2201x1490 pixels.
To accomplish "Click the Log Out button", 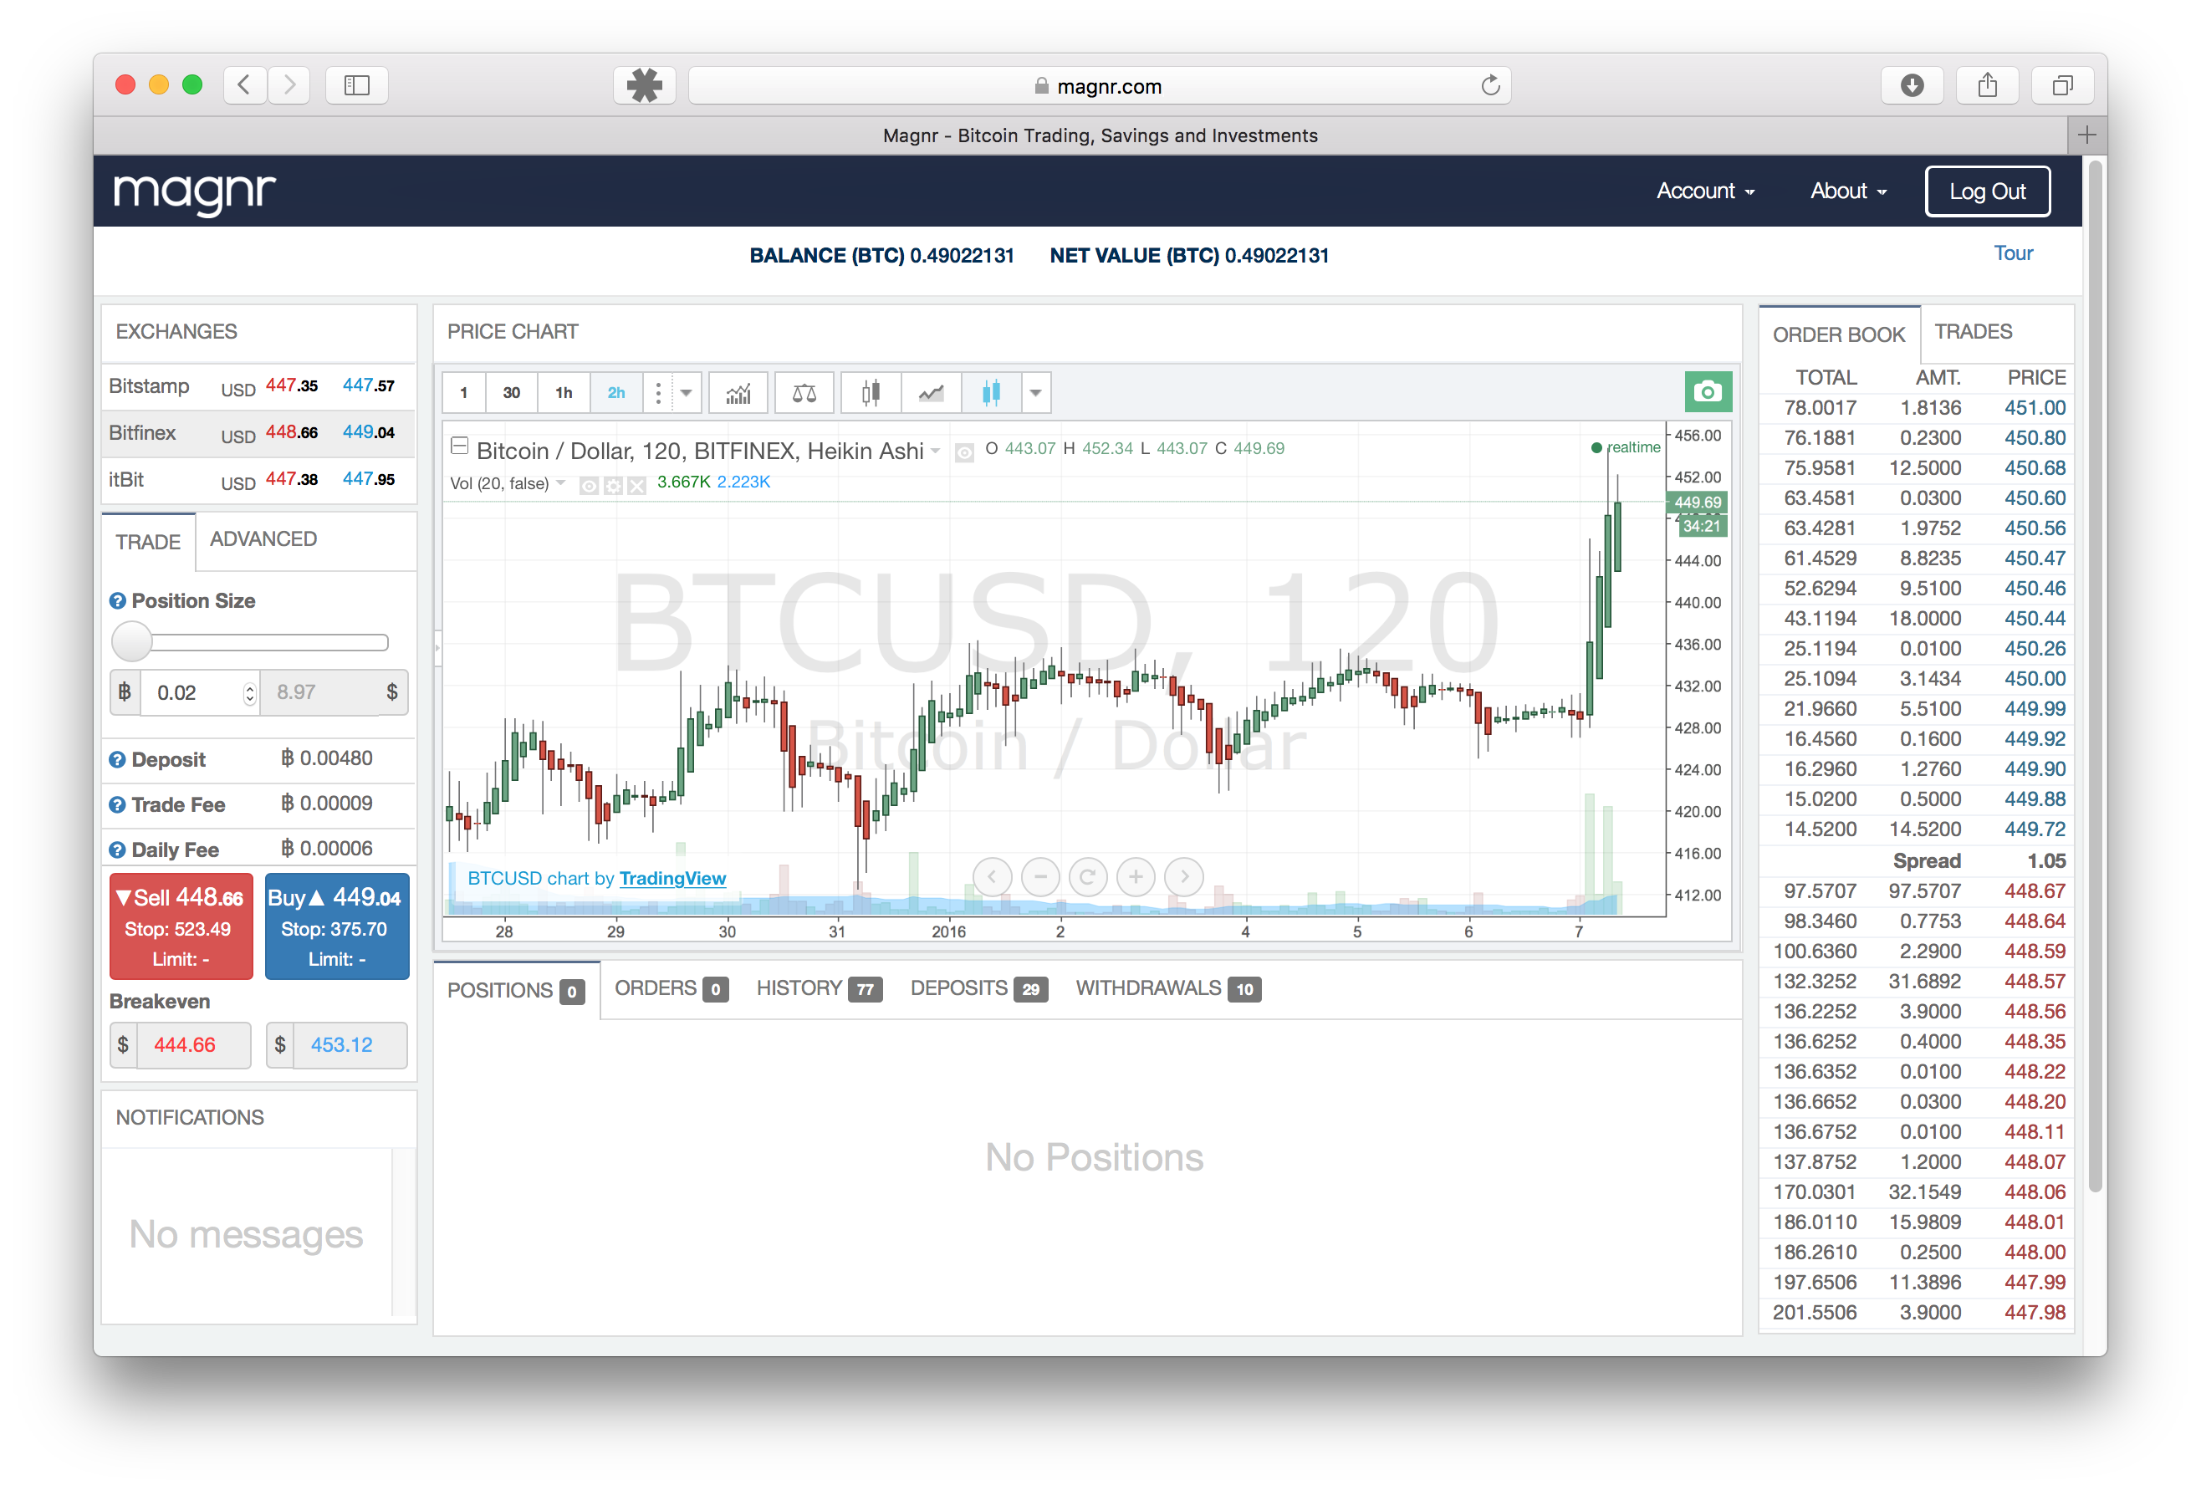I will click(1987, 191).
